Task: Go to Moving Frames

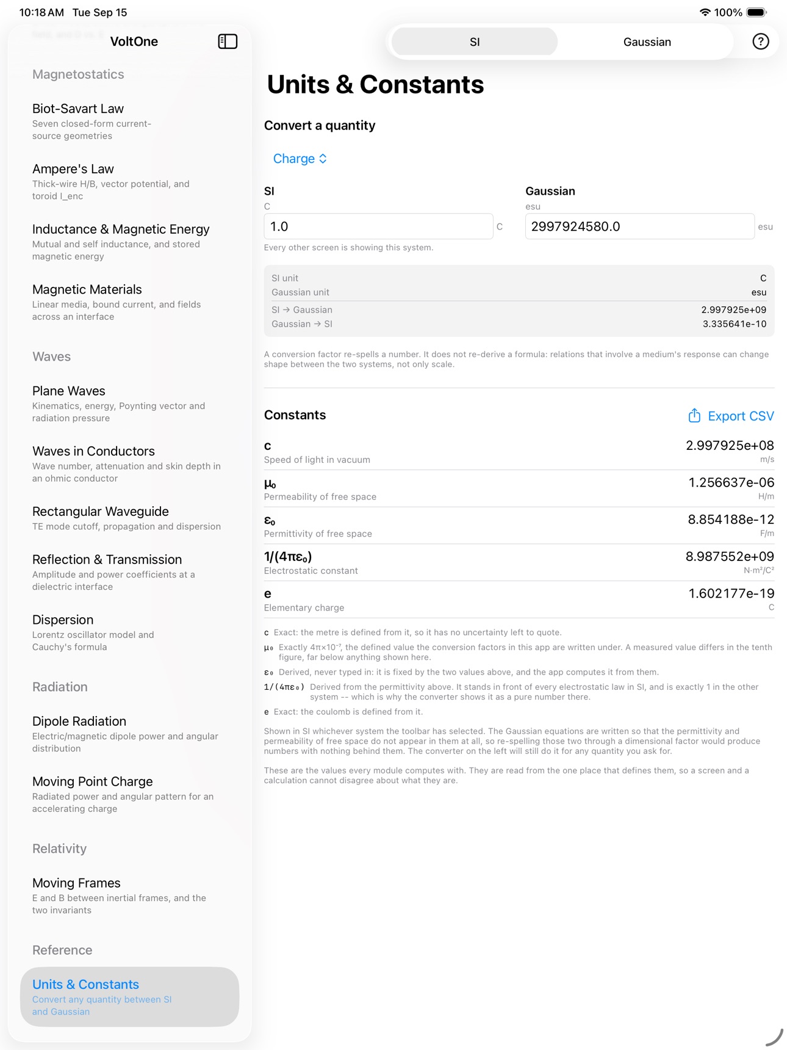Action: [x=129, y=896]
